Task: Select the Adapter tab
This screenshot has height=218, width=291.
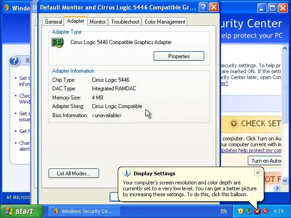Action: (x=76, y=21)
